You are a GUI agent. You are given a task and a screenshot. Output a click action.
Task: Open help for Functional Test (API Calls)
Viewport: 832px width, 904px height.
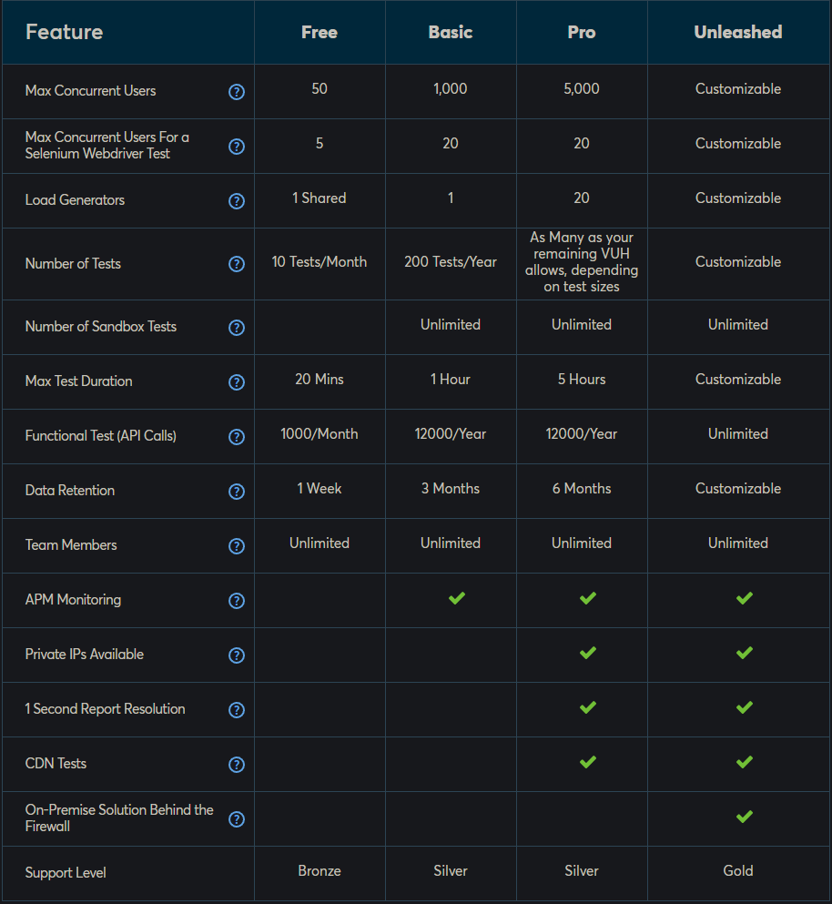point(237,437)
